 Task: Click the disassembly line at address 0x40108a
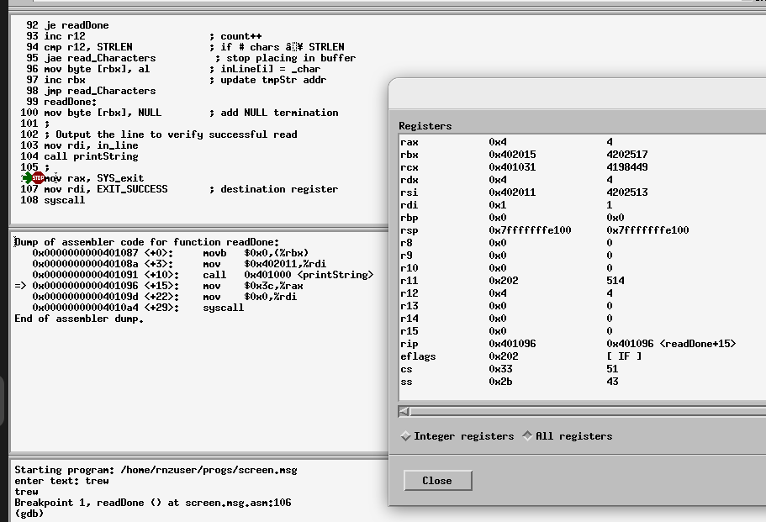(179, 264)
